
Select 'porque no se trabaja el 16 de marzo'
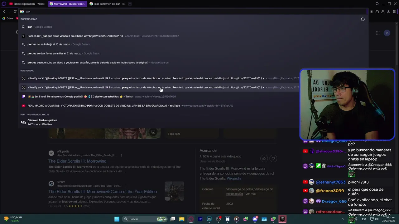[x=193, y=44]
